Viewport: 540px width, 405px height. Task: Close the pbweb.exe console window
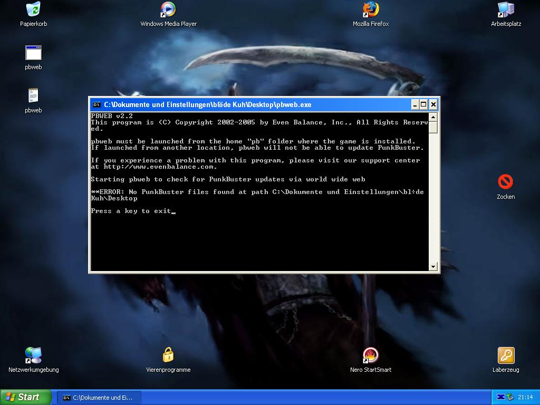tap(433, 105)
